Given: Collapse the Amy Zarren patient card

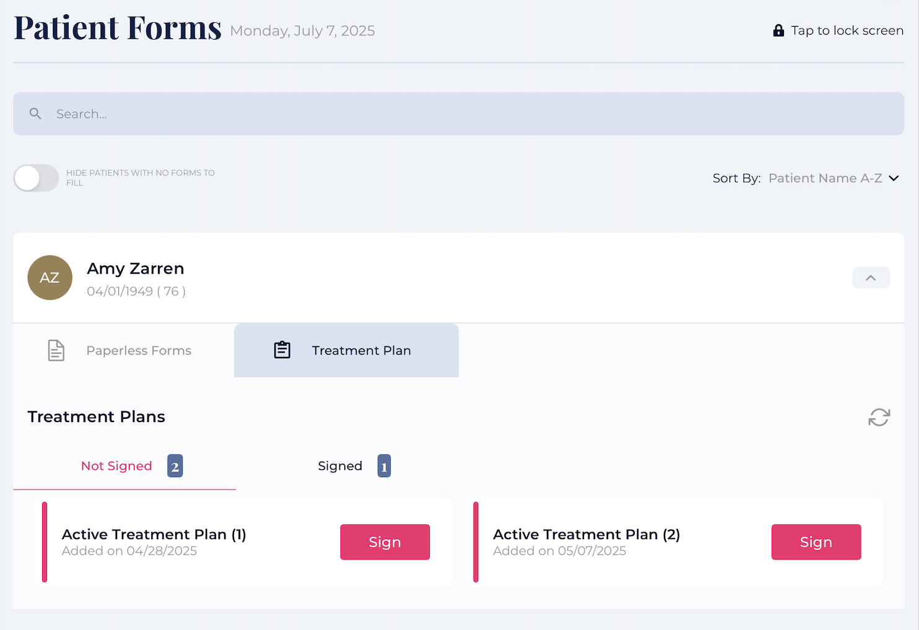Looking at the screenshot, I should point(871,278).
